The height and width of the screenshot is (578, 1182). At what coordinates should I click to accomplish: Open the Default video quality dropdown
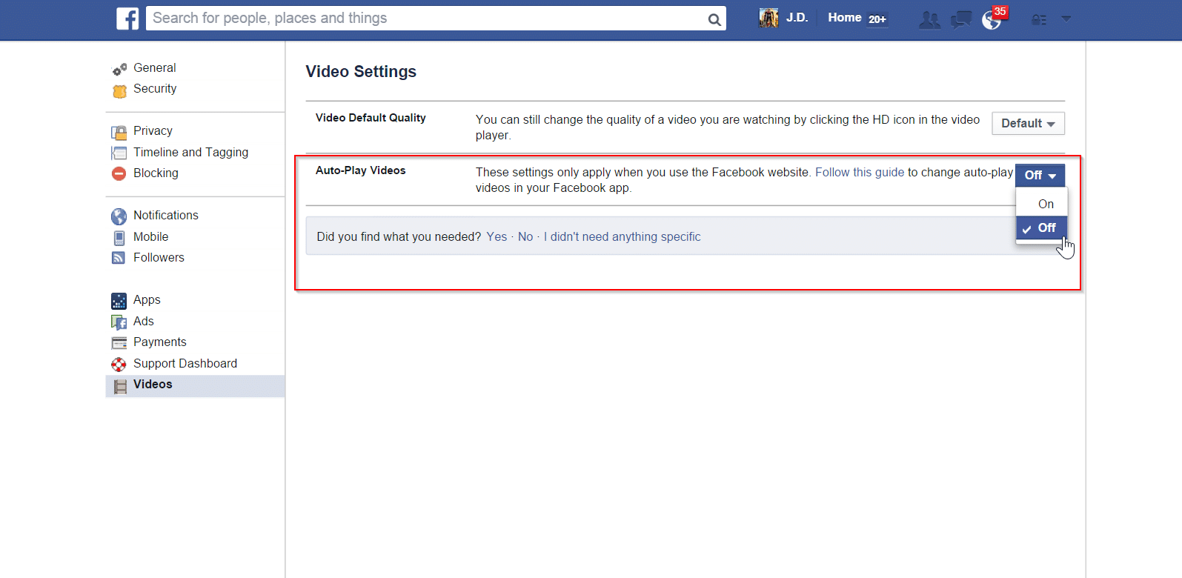click(x=1027, y=124)
